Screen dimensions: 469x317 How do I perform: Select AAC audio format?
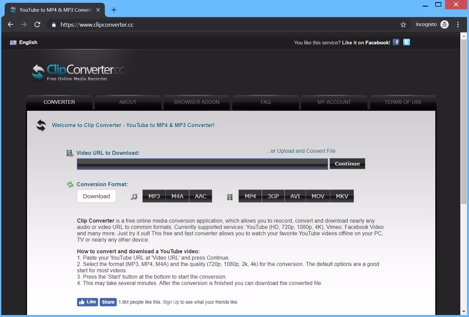pyautogui.click(x=200, y=196)
